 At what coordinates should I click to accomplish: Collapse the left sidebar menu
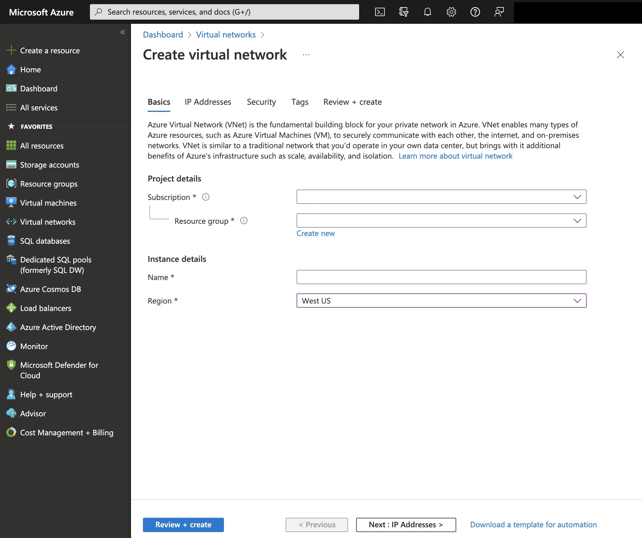(123, 32)
